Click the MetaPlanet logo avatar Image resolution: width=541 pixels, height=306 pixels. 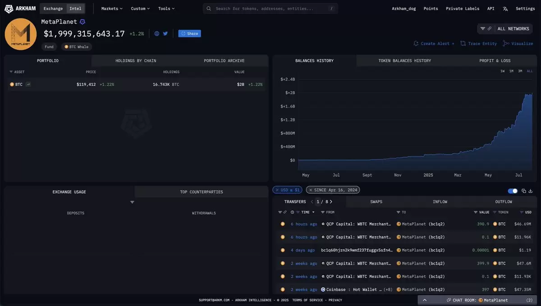[x=21, y=34]
